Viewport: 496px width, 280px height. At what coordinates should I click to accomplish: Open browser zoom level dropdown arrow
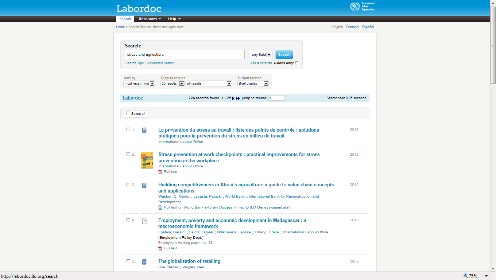point(486,276)
